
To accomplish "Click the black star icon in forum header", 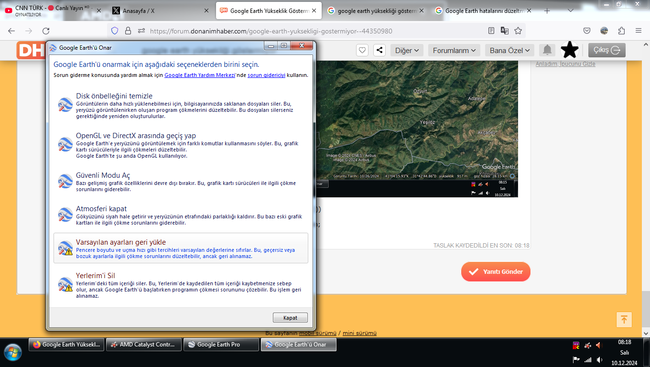I will pos(570,50).
